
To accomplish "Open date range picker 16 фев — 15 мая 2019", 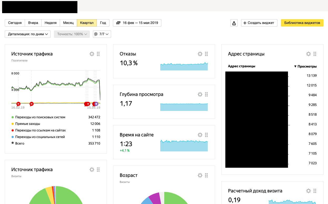I will (x=137, y=23).
